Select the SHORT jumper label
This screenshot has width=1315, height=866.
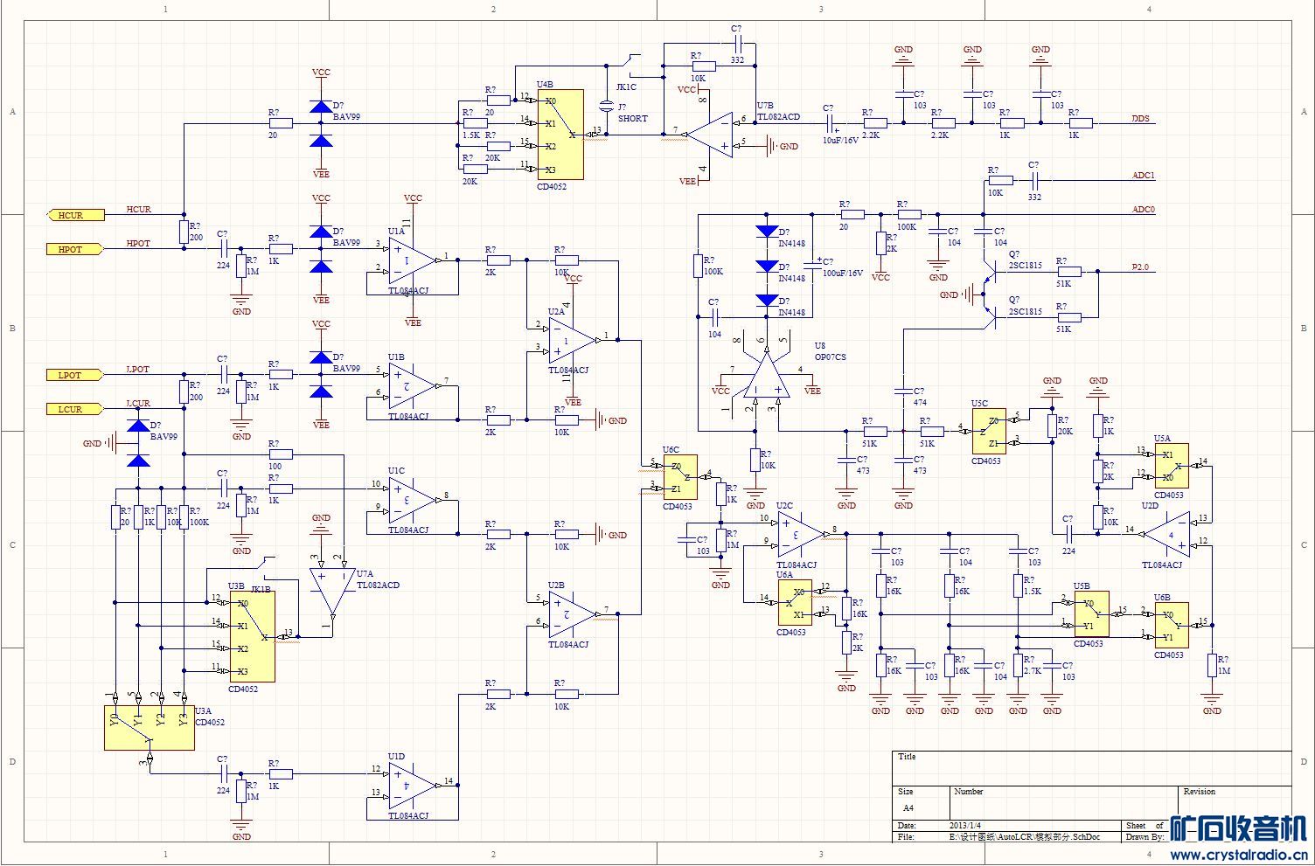pos(633,118)
